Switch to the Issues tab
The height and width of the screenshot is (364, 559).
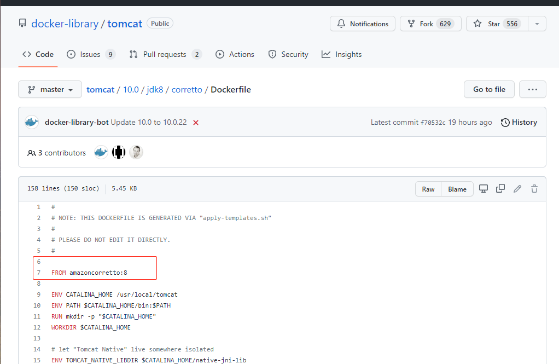click(91, 54)
